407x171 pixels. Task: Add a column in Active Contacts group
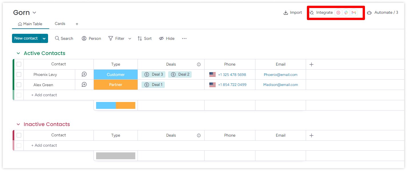[311, 64]
